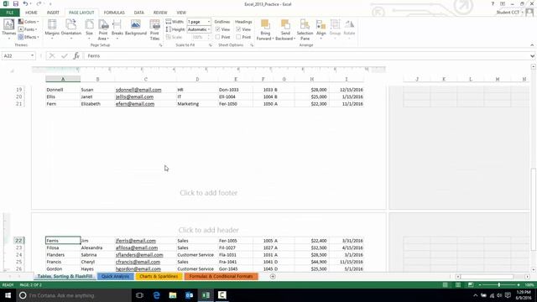This screenshot has height=302, width=537.
Task: Save the workbook from Quick Access Toolbar
Action: (16, 3)
